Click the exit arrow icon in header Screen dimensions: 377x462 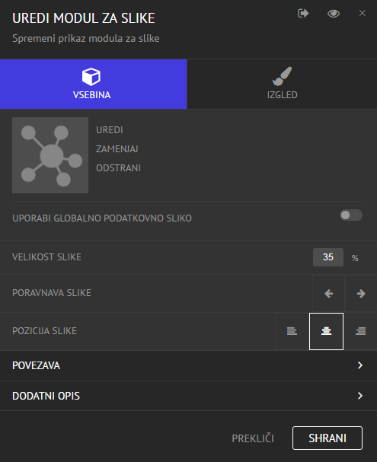pos(303,13)
